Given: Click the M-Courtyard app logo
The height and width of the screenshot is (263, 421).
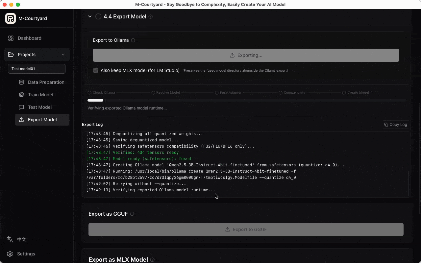Looking at the screenshot, I should pyautogui.click(x=11, y=18).
